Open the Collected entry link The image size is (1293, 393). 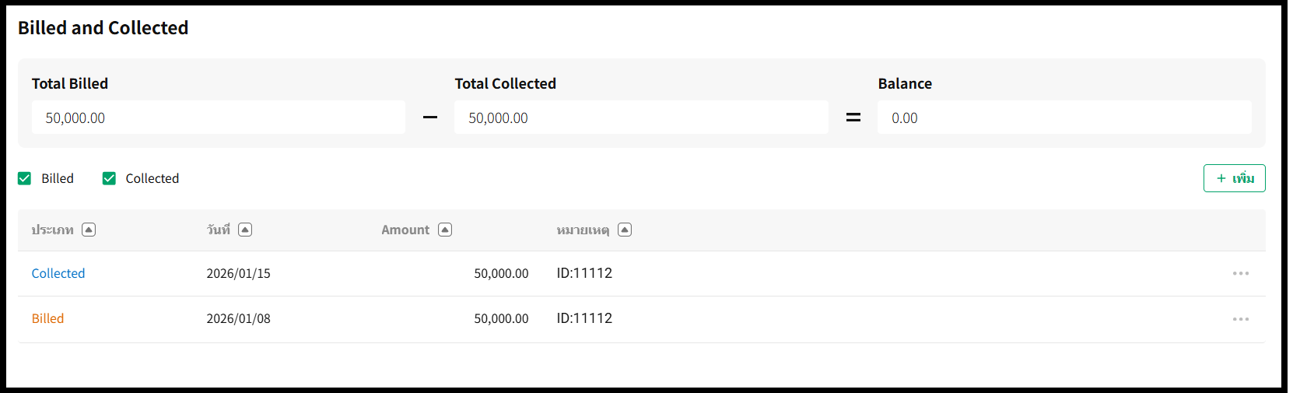point(58,273)
